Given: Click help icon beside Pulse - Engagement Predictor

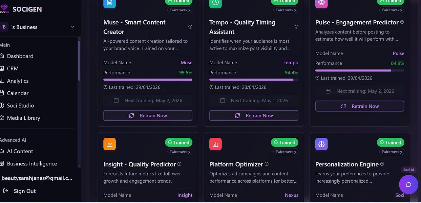Looking at the screenshot, I should click(x=402, y=22).
